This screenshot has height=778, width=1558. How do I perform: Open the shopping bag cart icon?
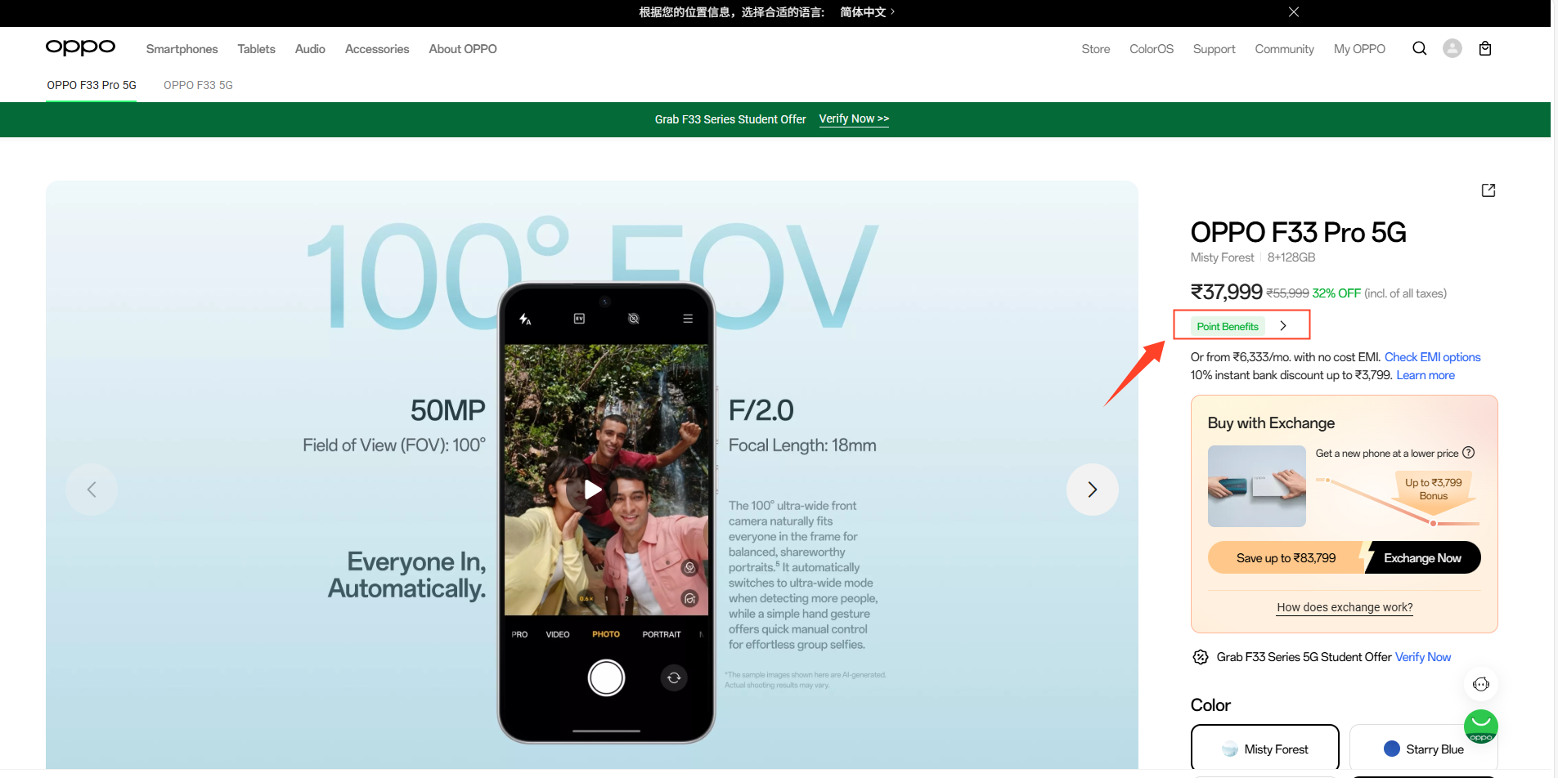(1485, 48)
